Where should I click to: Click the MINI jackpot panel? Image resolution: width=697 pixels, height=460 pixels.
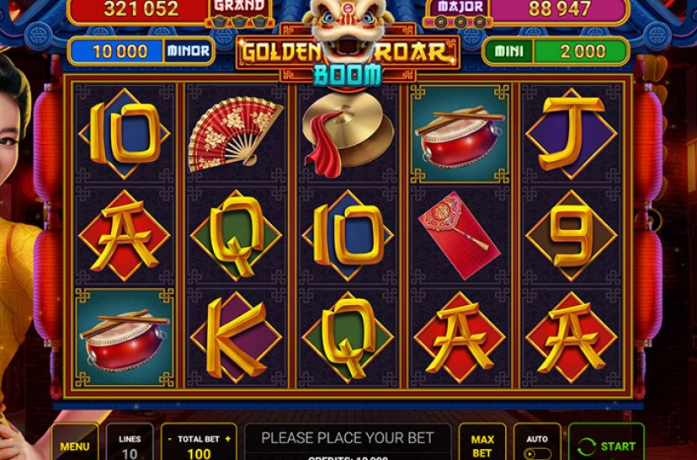coord(556,51)
